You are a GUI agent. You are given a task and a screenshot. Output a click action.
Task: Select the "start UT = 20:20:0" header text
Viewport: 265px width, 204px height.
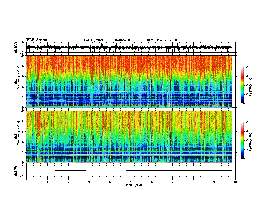click(162, 40)
